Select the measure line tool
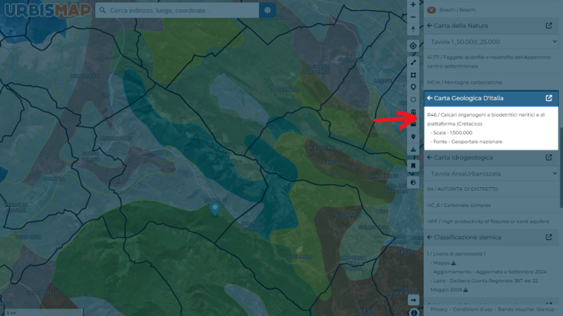The width and height of the screenshot is (563, 316). pyautogui.click(x=413, y=62)
